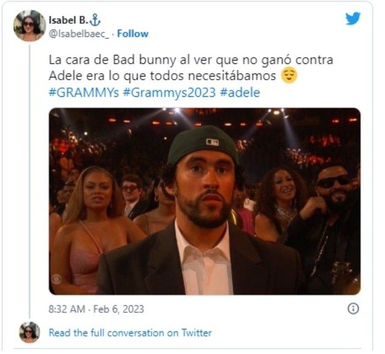Open the tweet info circle icon

353,308
